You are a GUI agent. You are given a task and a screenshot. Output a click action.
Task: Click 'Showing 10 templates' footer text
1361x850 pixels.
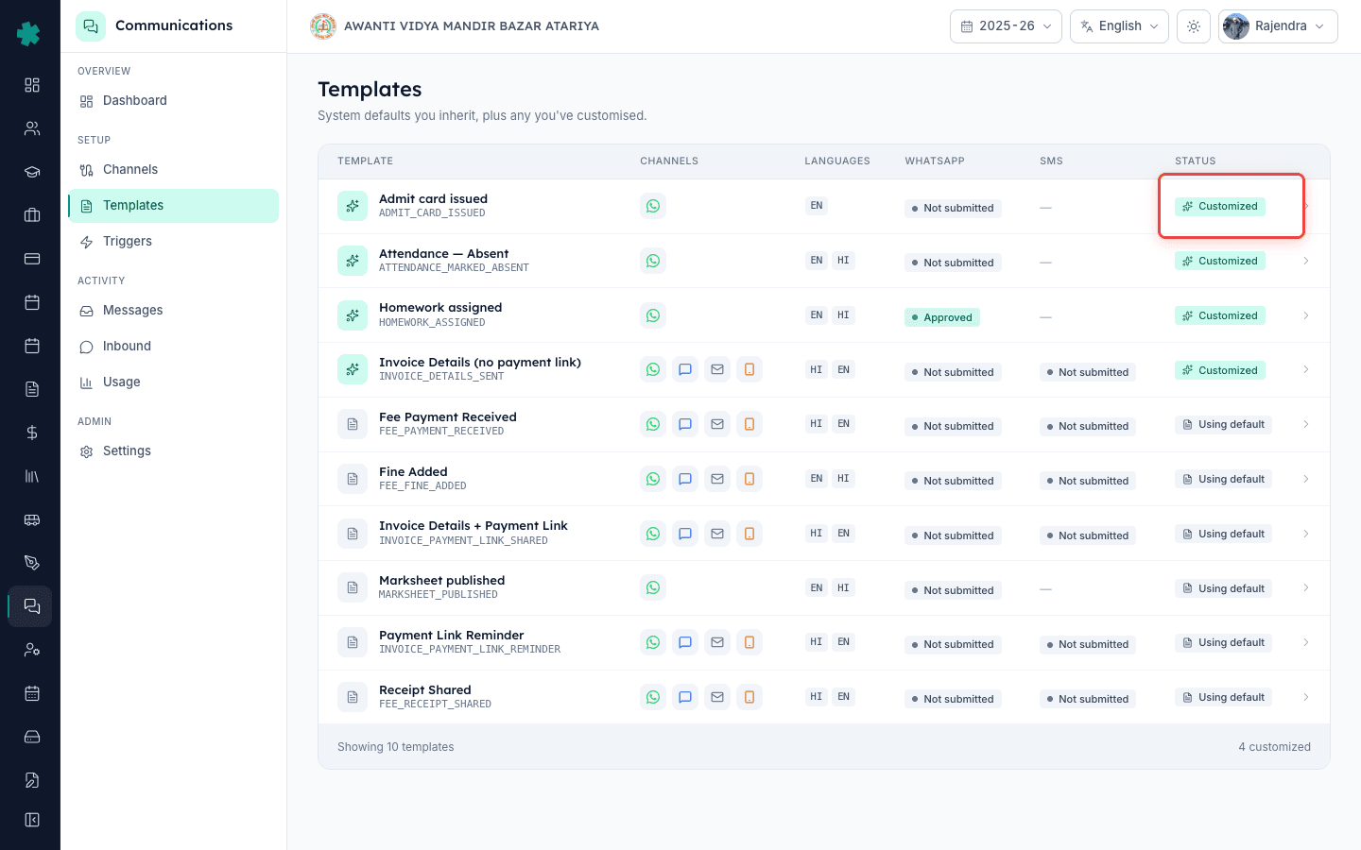(x=395, y=747)
